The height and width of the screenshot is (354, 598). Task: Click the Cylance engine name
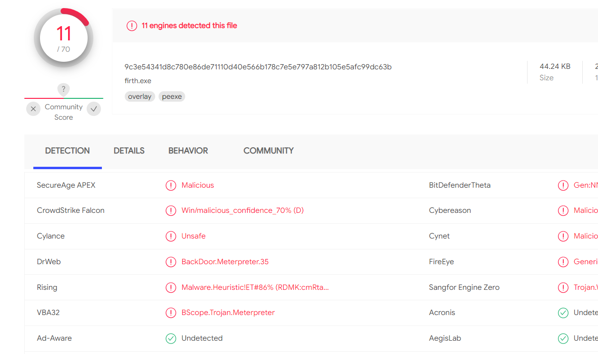point(50,236)
